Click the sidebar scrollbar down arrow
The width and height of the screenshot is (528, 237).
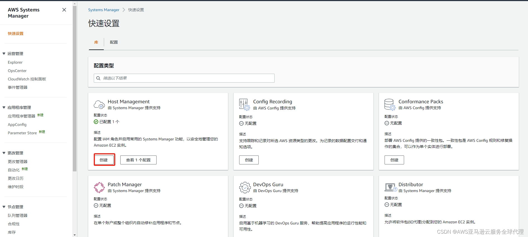(x=75, y=235)
